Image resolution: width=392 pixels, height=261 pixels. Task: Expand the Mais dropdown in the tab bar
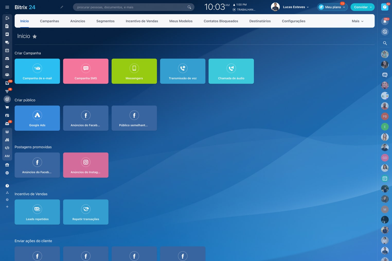pos(358,21)
